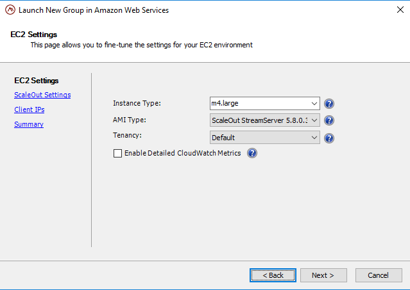Viewport: 410px width, 290px height.
Task: Open the Client IPs page link
Action: (30, 109)
